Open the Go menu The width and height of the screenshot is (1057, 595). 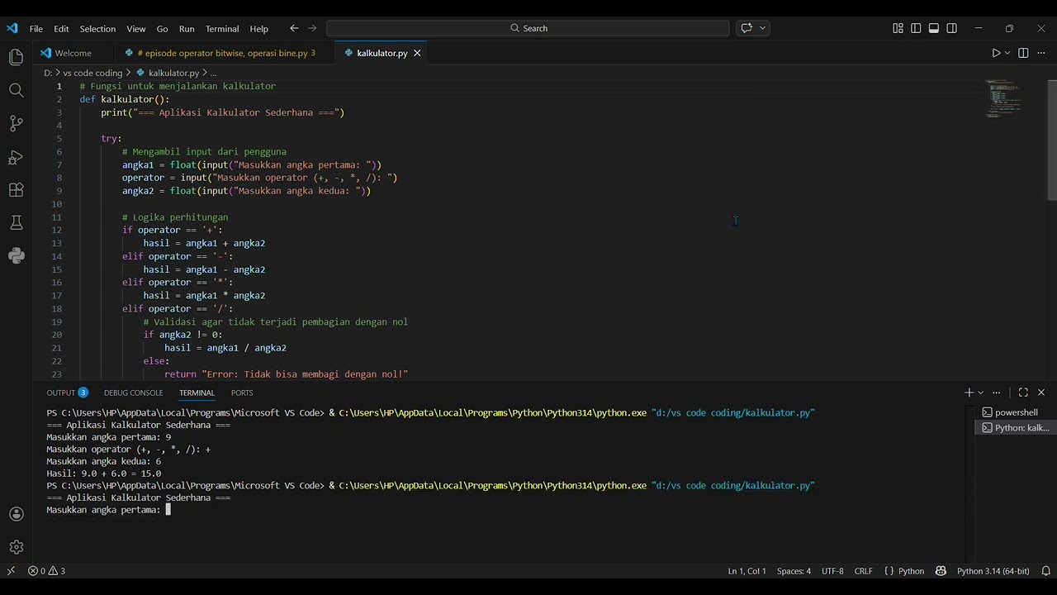tap(162, 28)
